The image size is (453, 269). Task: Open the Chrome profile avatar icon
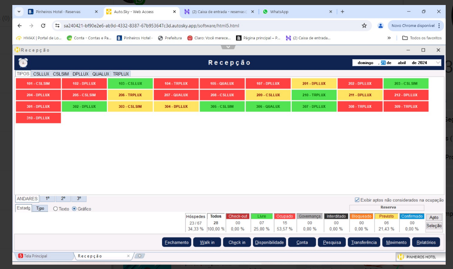tap(380, 26)
